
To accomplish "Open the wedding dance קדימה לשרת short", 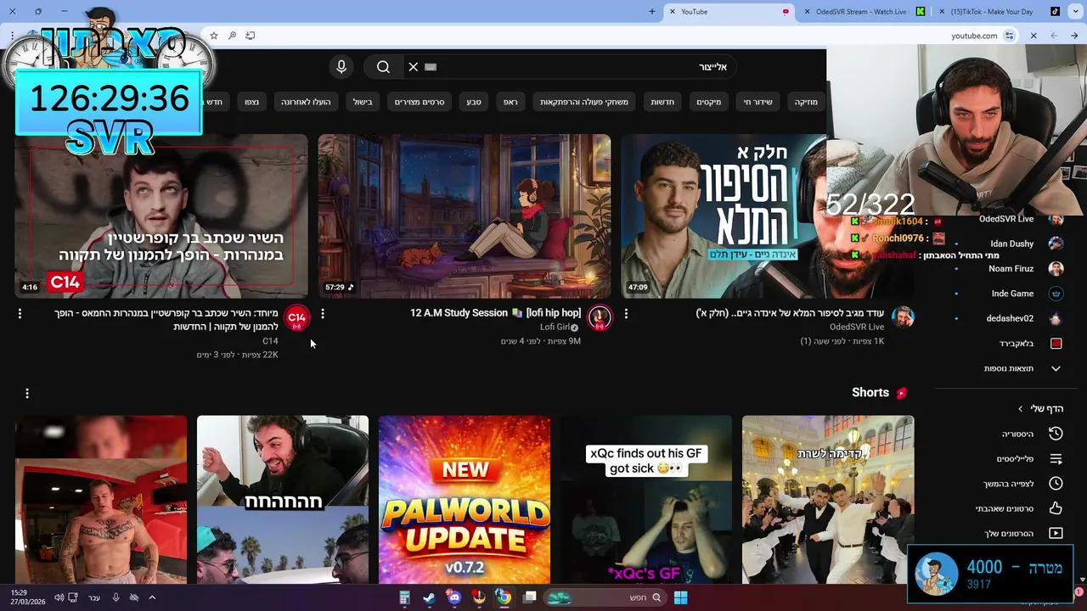I will click(x=828, y=500).
